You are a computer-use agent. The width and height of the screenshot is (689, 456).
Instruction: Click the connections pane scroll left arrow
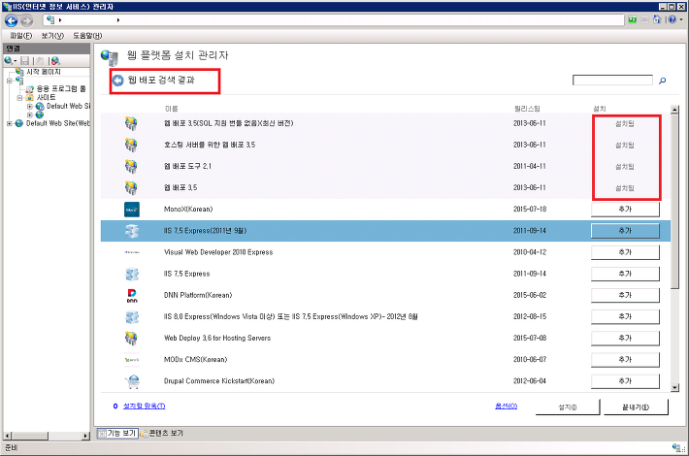pyautogui.click(x=7, y=436)
